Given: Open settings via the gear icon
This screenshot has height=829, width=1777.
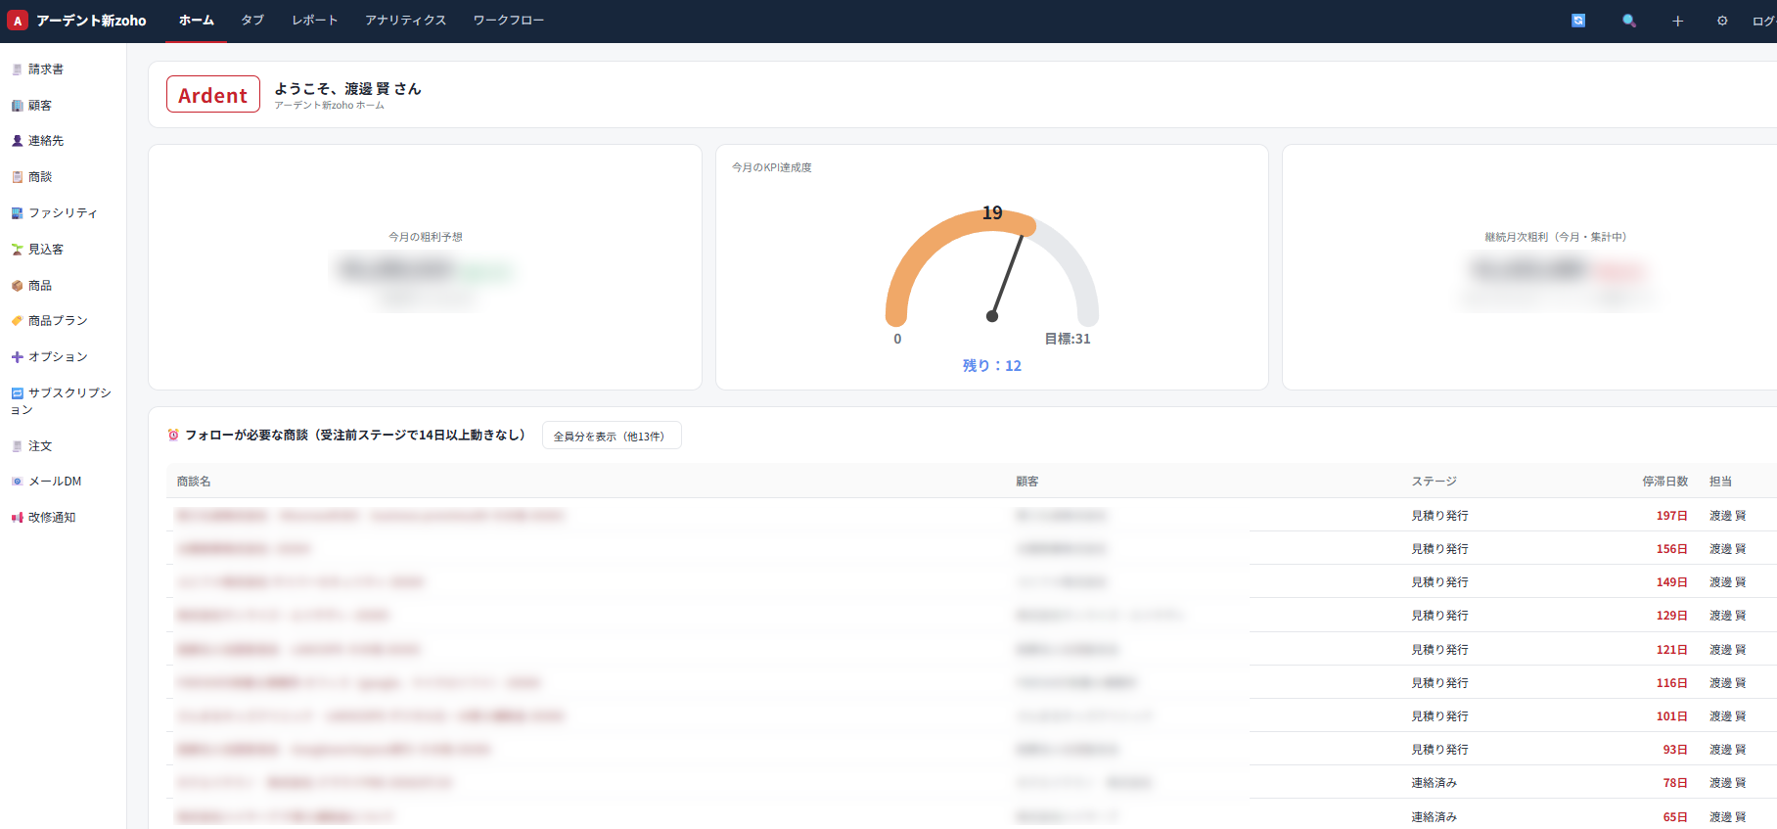Looking at the screenshot, I should coord(1722,21).
